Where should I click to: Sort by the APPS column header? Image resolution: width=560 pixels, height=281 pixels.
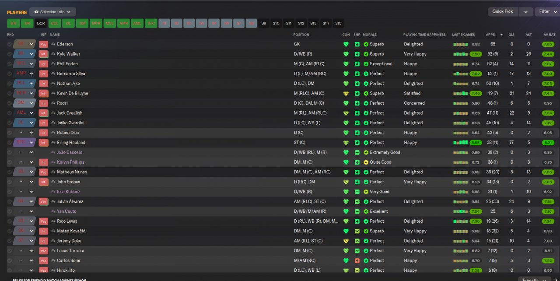(x=490, y=35)
